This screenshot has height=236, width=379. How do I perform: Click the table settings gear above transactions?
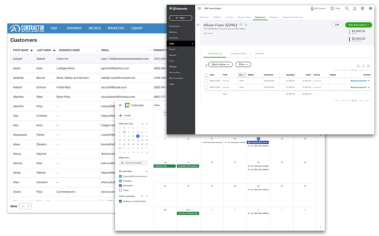(368, 66)
